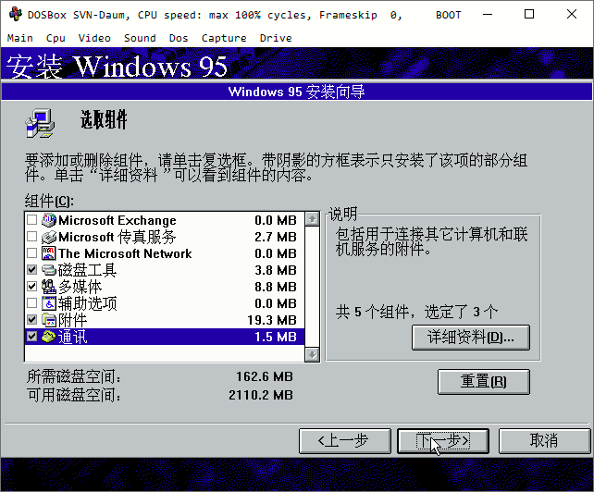Viewport: 594px width, 492px height.
Task: Select the 磁盘工具 row label
Action: tap(88, 270)
